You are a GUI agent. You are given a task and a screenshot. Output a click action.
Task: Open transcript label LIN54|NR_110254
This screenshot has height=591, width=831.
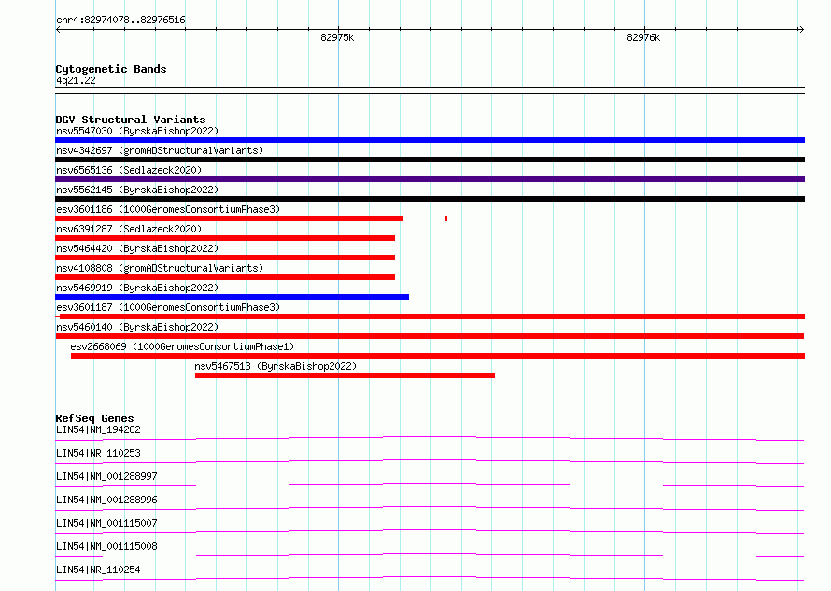(98, 570)
